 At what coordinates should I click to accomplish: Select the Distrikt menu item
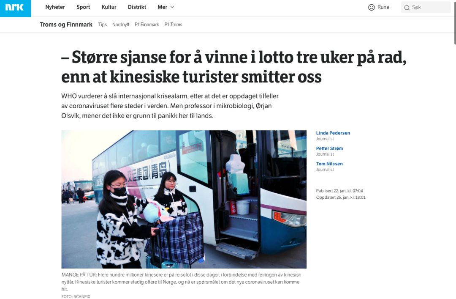point(137,7)
